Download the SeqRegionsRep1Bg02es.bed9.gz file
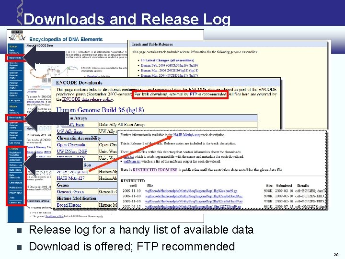This screenshot has height=259, width=345. [x=191, y=191]
